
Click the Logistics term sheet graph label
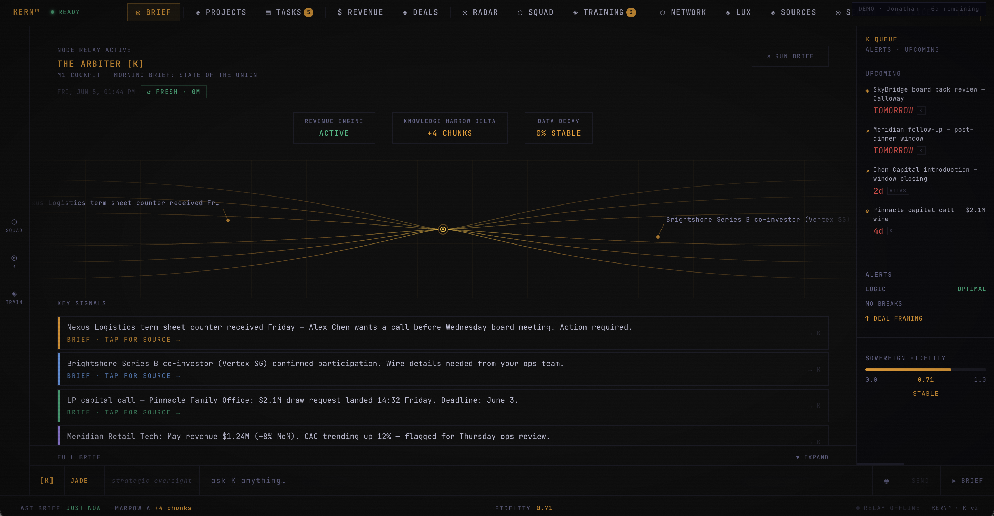[125, 203]
